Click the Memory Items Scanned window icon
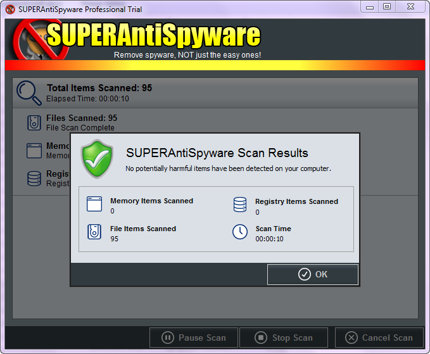430x354 pixels. (x=94, y=204)
